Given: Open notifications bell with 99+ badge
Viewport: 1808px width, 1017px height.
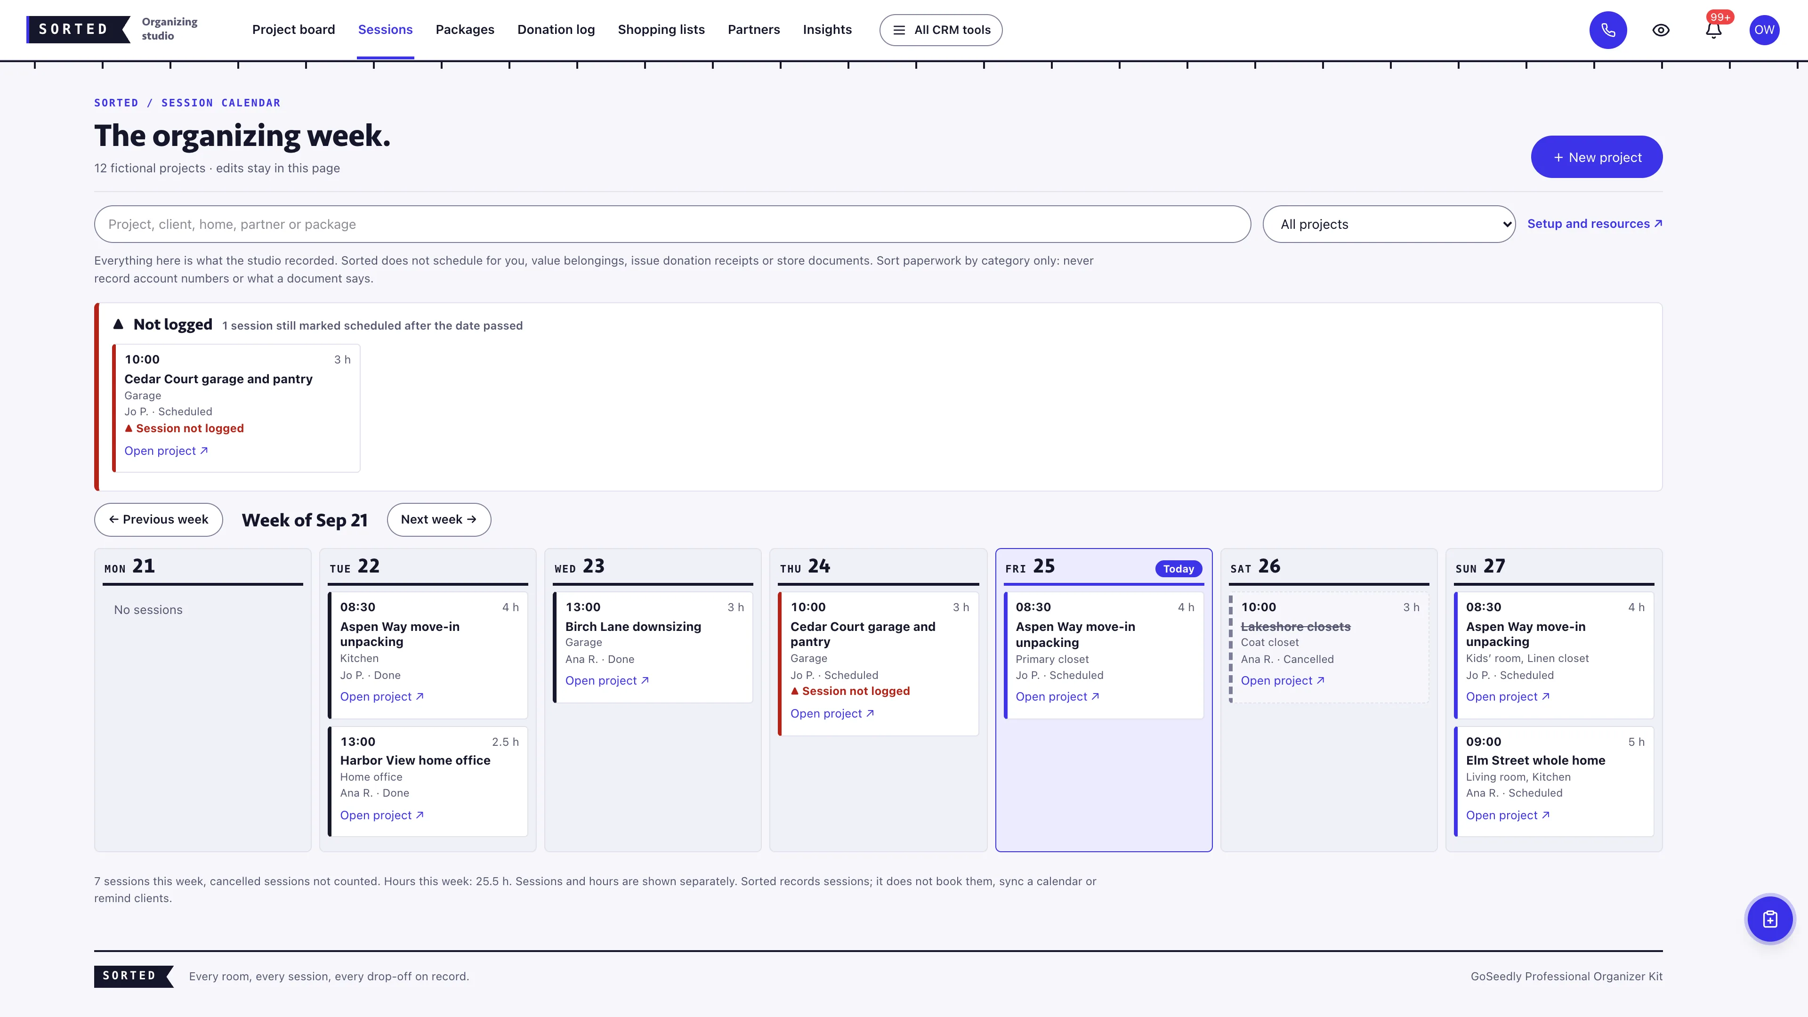Looking at the screenshot, I should click(x=1713, y=30).
